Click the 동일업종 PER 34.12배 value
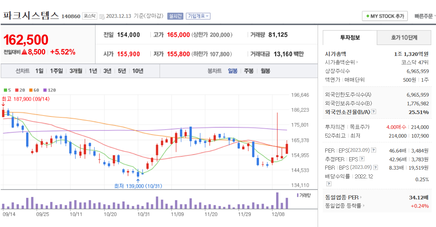436x227 pixels. [x=419, y=197]
